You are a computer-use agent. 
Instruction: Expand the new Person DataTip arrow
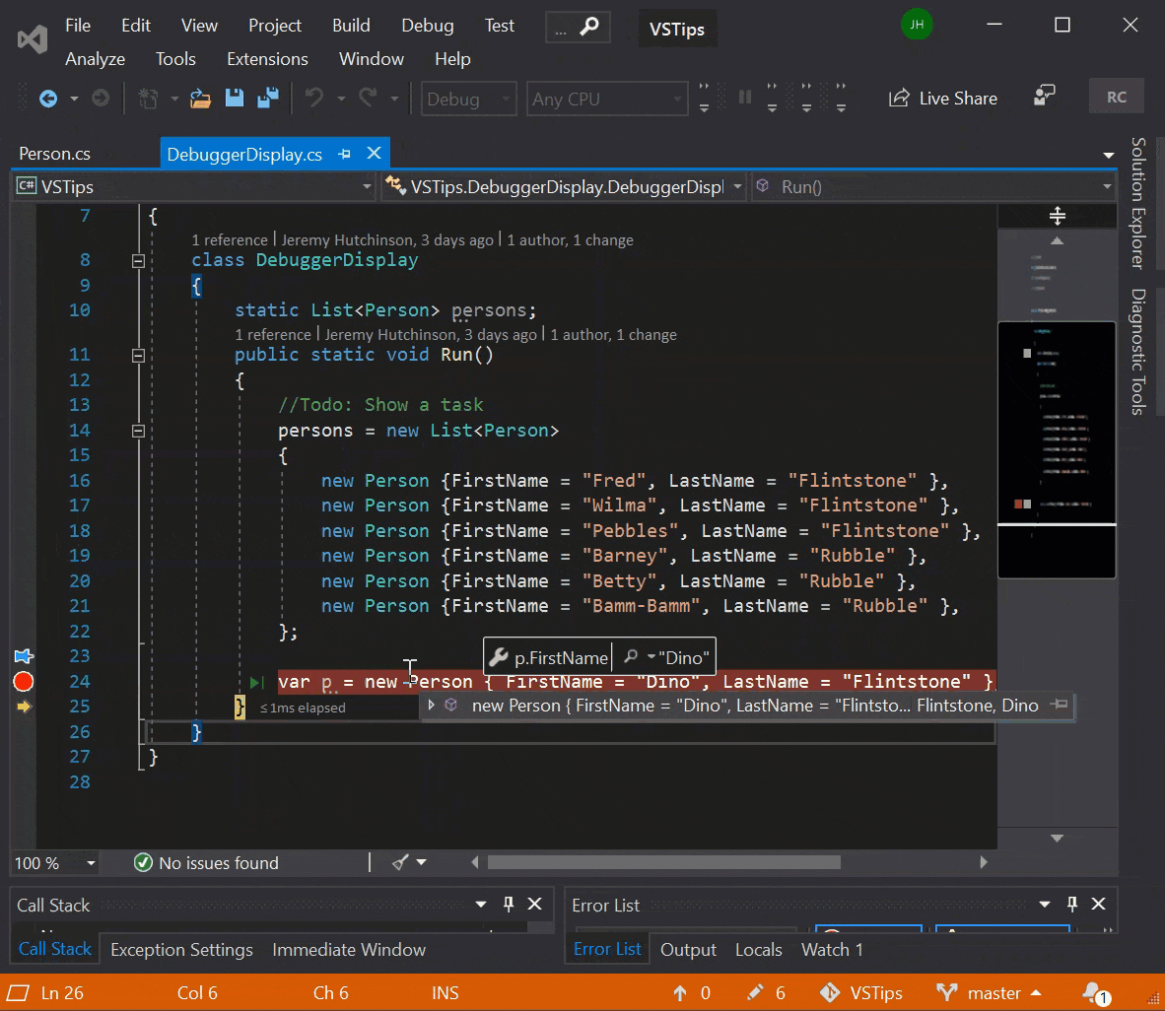point(431,705)
